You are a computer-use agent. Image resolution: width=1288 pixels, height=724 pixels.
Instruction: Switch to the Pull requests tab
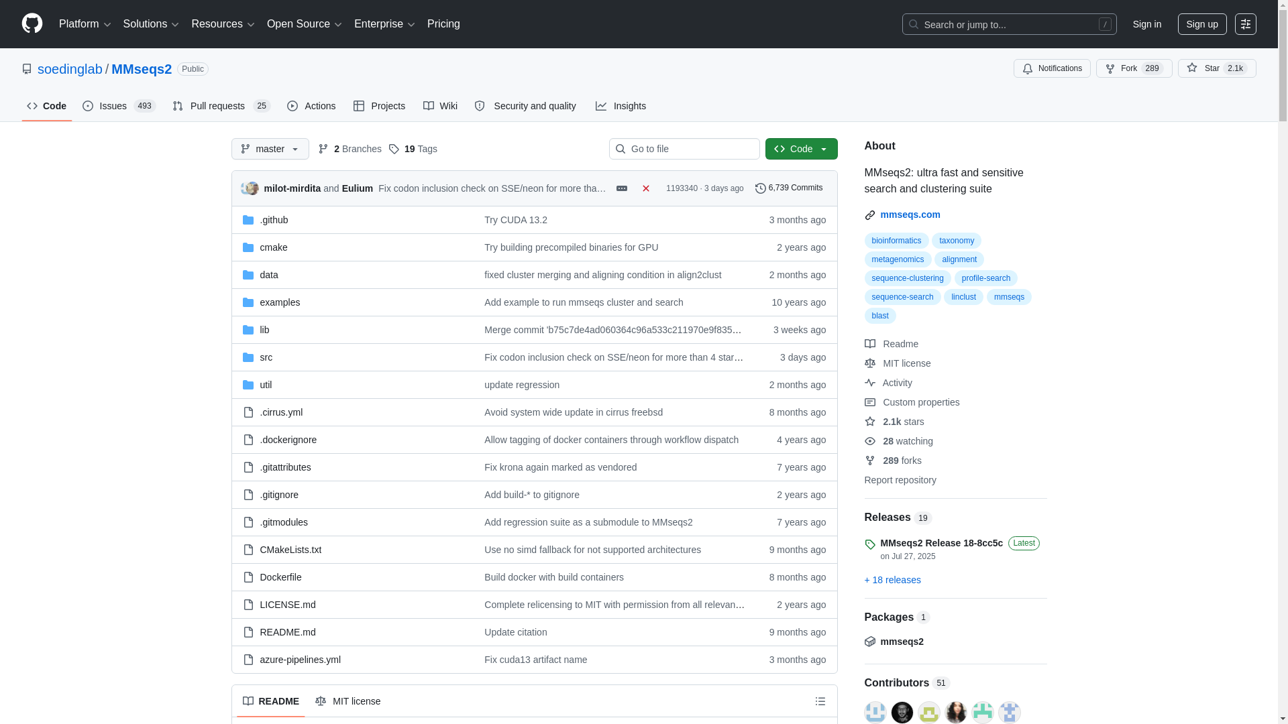(221, 106)
